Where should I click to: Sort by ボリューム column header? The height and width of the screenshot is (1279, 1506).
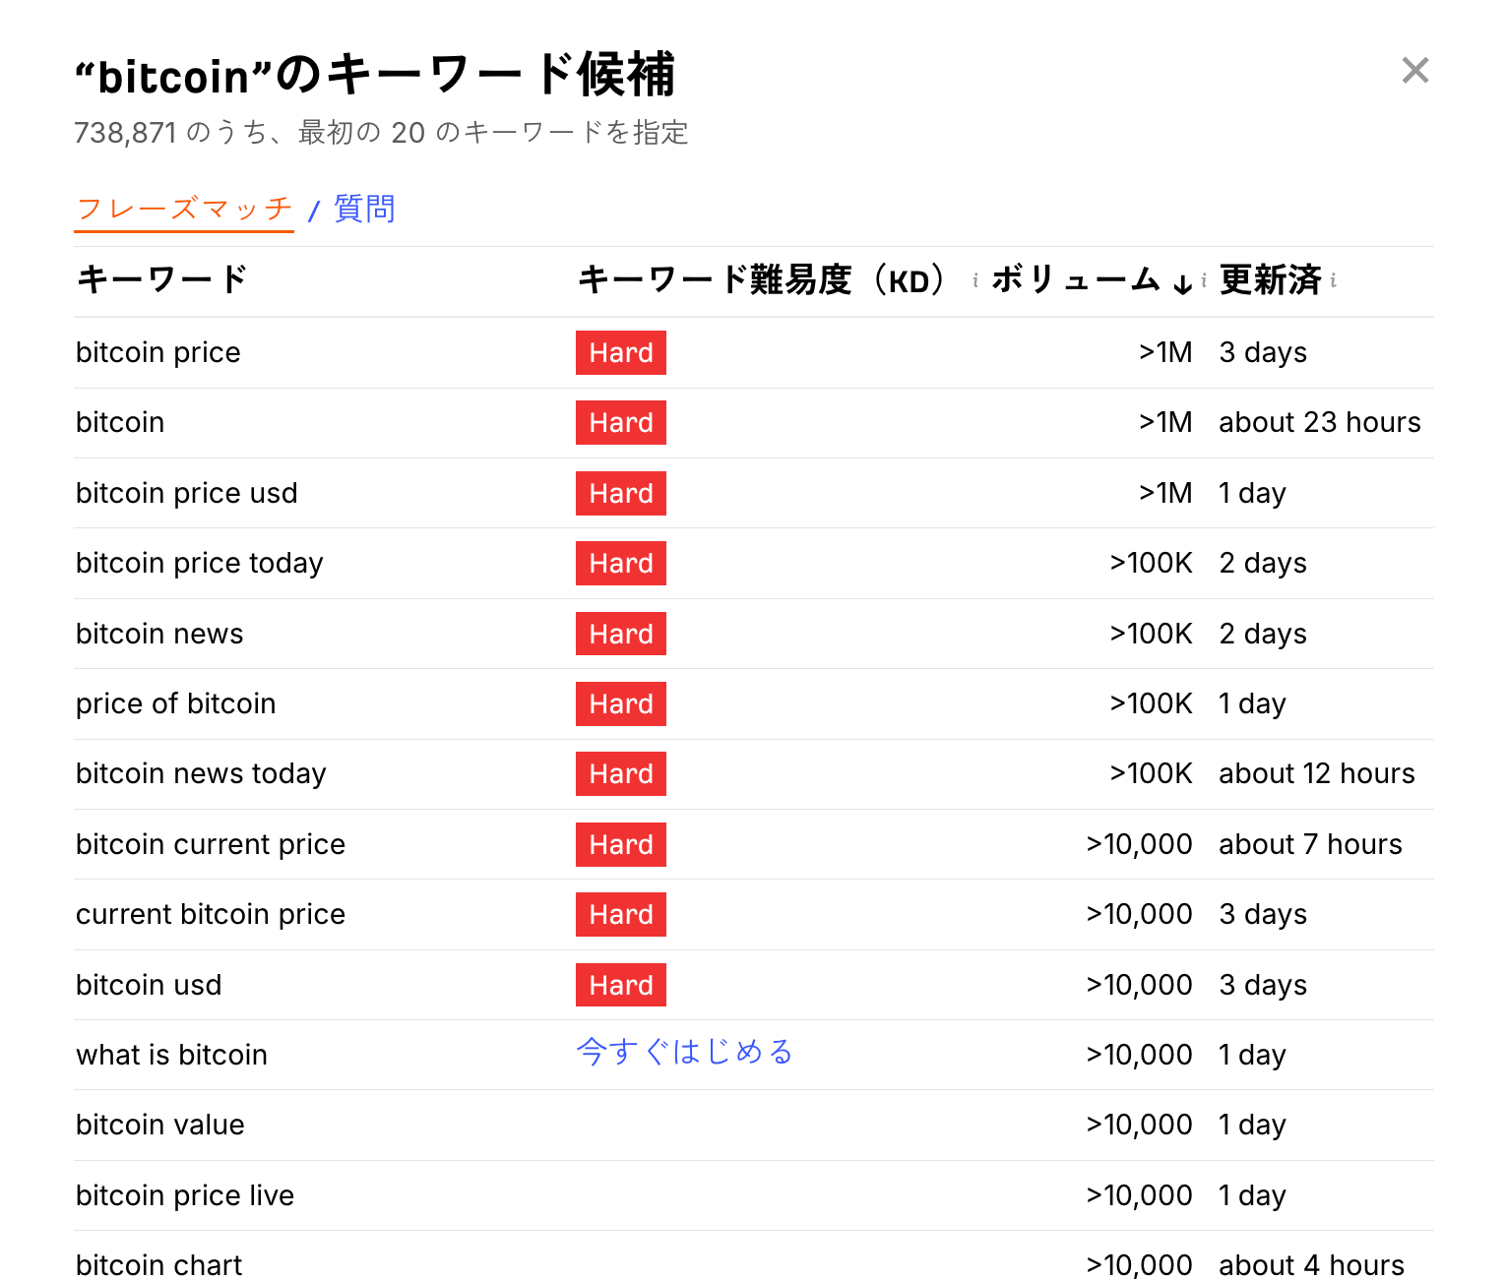(x=1075, y=280)
